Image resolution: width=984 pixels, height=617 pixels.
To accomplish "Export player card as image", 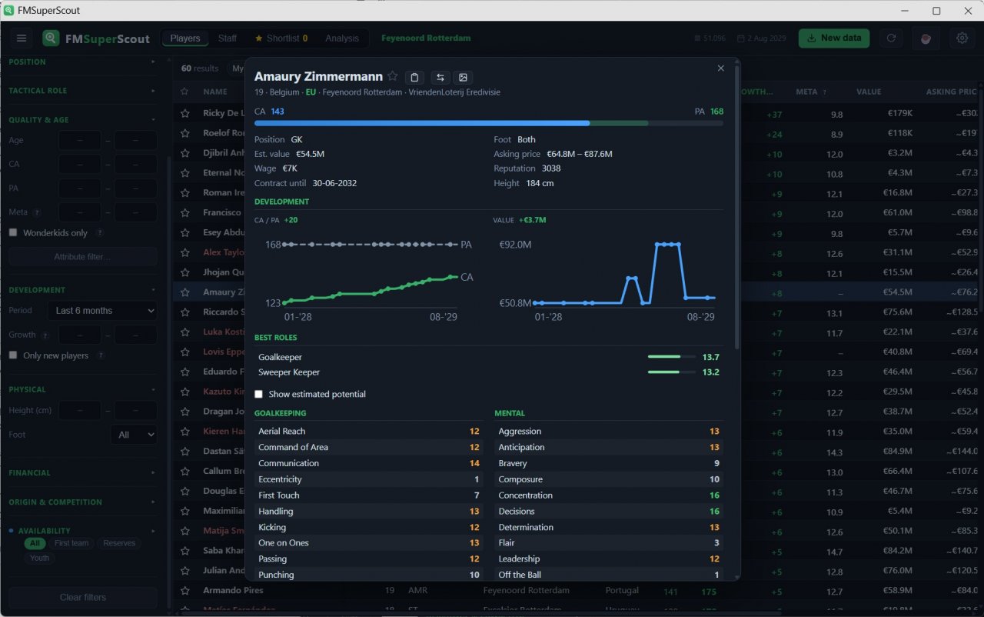I will 463,77.
